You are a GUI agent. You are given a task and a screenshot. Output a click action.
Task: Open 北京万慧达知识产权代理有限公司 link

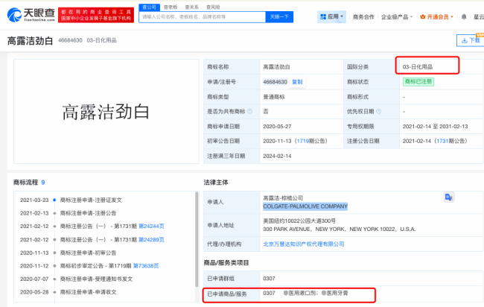coord(303,244)
